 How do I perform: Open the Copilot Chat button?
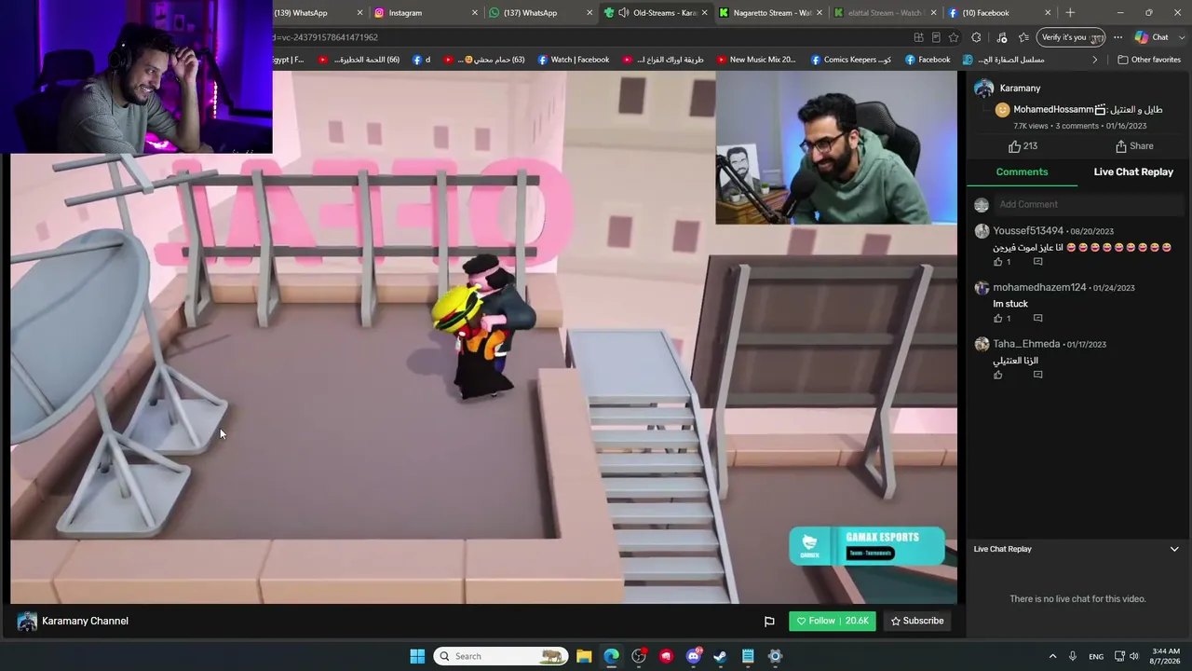[1152, 37]
